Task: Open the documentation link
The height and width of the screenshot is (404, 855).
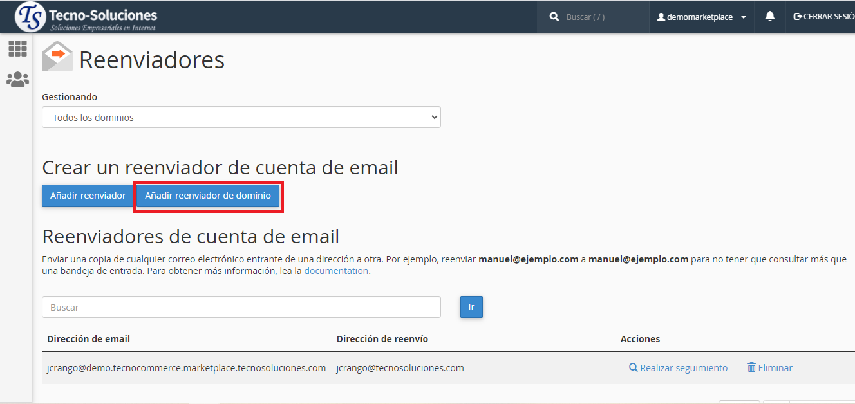Action: pos(336,271)
